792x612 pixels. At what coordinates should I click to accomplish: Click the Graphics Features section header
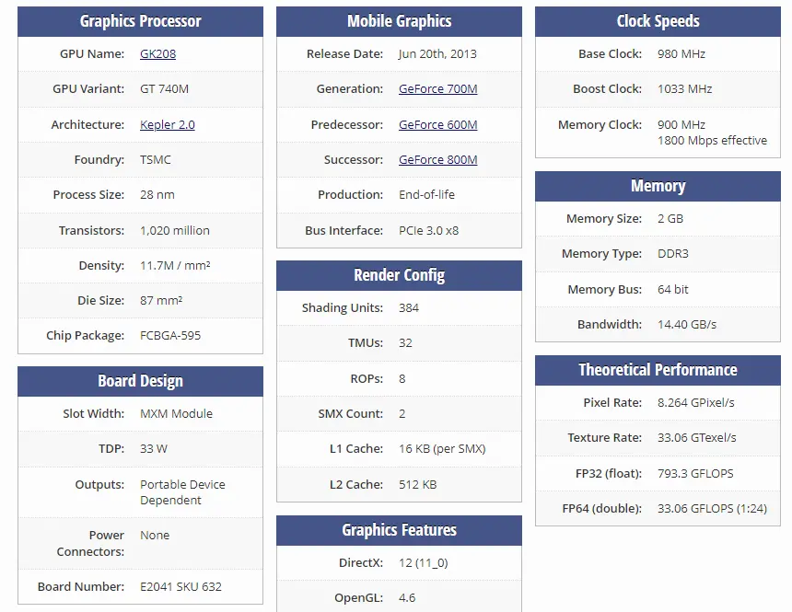tap(399, 530)
